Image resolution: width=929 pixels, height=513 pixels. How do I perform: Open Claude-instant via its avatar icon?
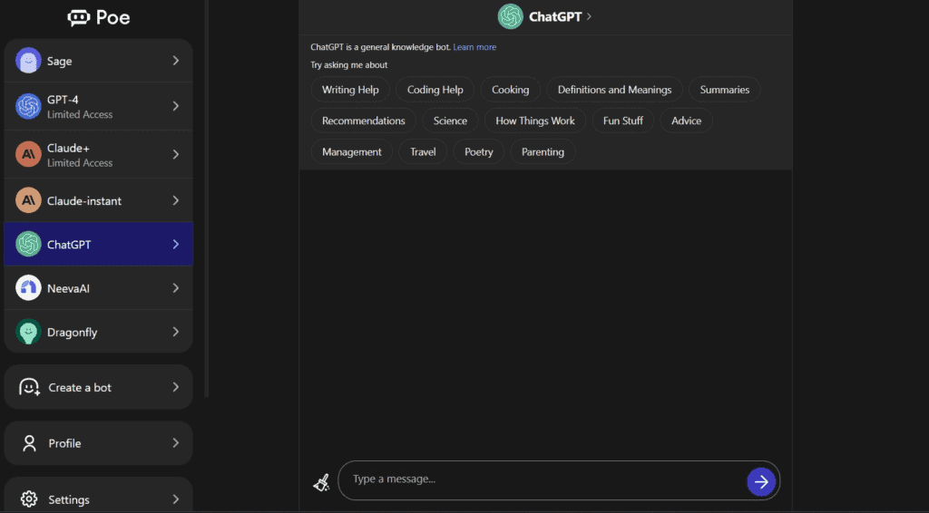tap(28, 200)
